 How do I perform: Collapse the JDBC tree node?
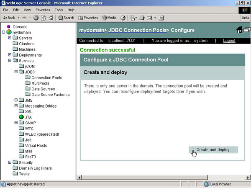click(x=16, y=72)
